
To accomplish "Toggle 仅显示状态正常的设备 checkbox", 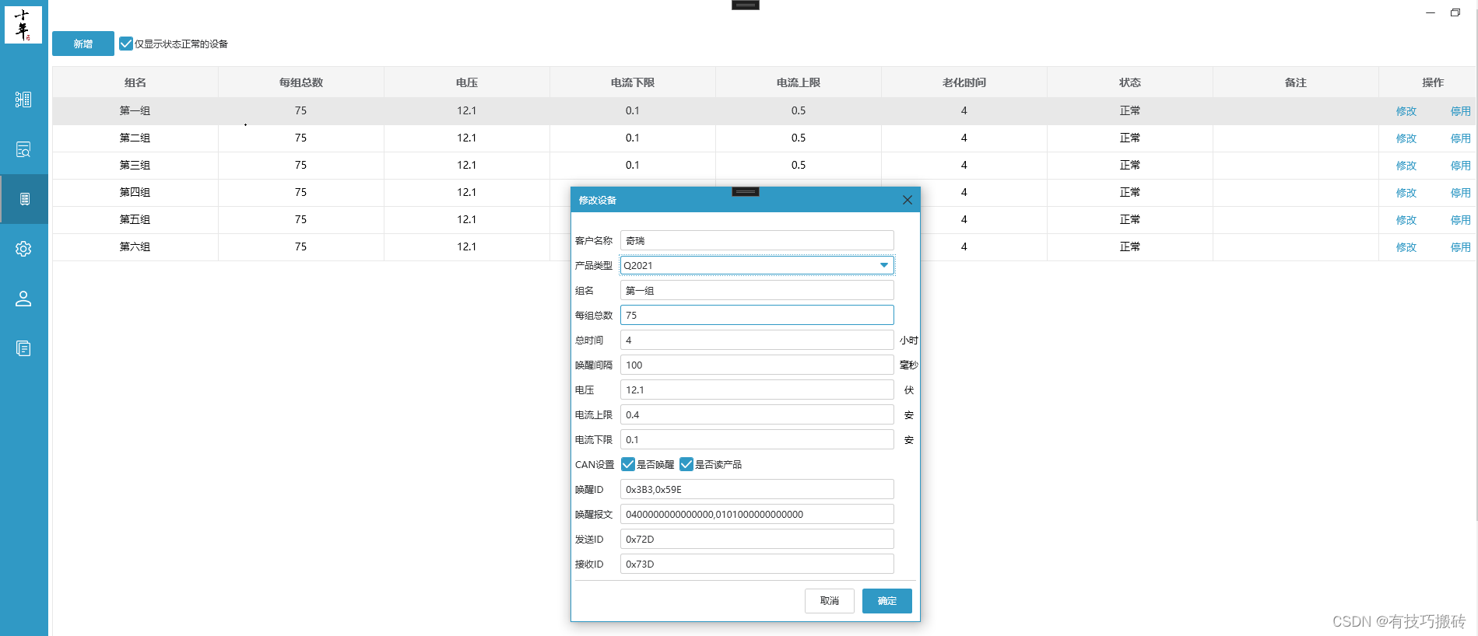I will pyautogui.click(x=126, y=44).
